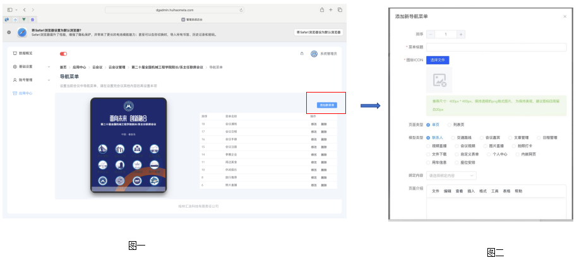Click the 菜单标题 input field
Screen dimensions: 584x260
click(x=496, y=47)
